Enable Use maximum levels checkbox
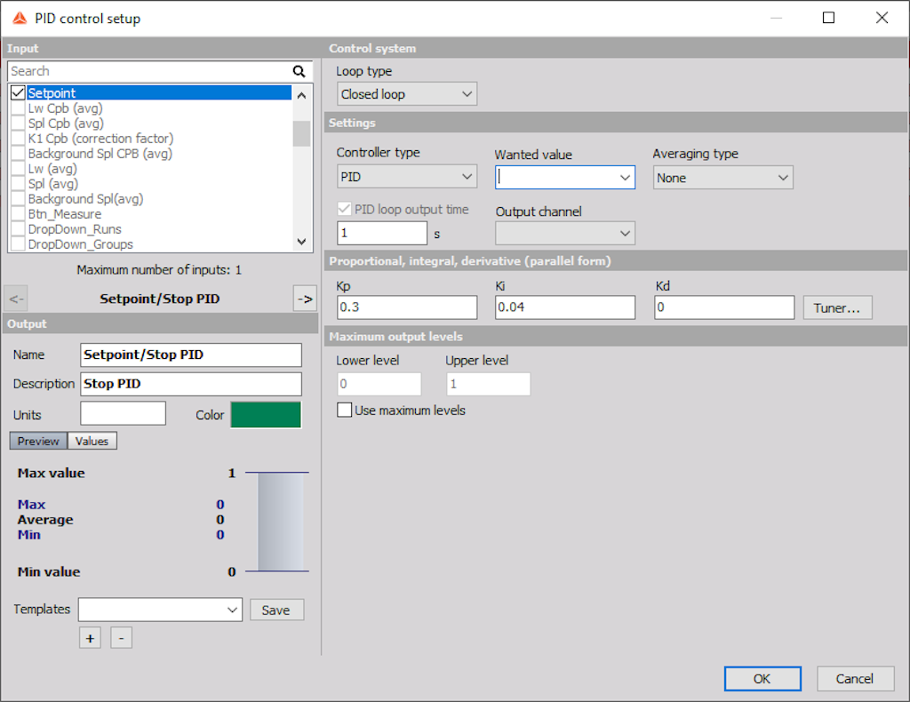The image size is (910, 702). coord(345,411)
